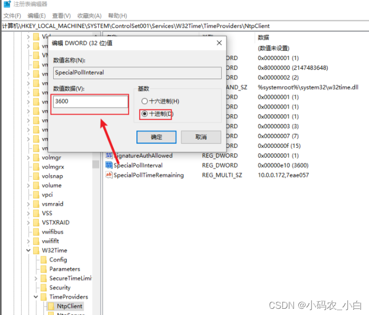Close the 编辑 DWORD dialog with X
The image size is (369, 315).
tap(219, 43)
